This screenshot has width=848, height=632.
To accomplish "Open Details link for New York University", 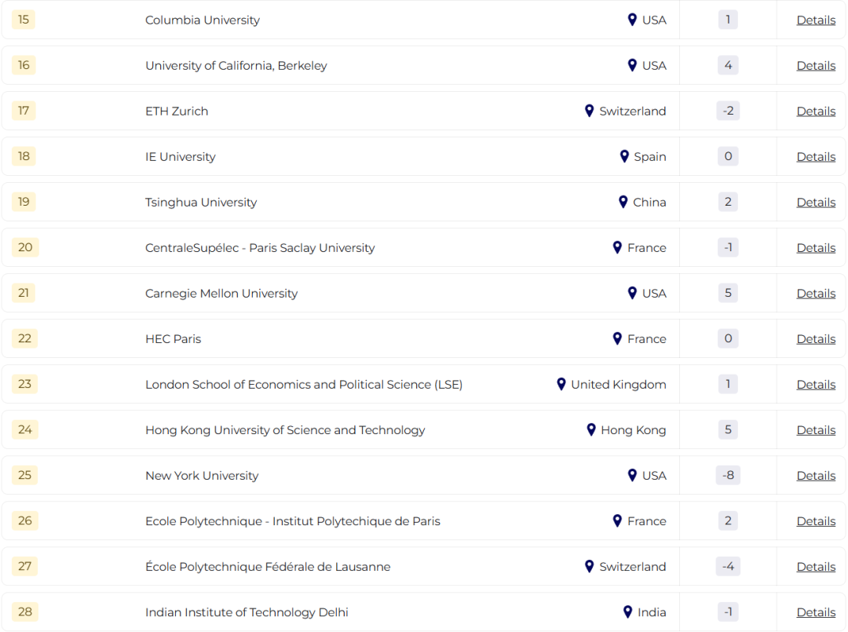I will pyautogui.click(x=816, y=475).
